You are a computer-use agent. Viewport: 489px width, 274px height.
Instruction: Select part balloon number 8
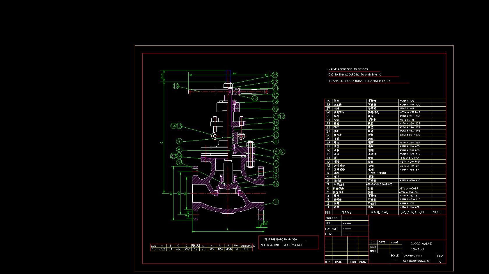point(179,150)
